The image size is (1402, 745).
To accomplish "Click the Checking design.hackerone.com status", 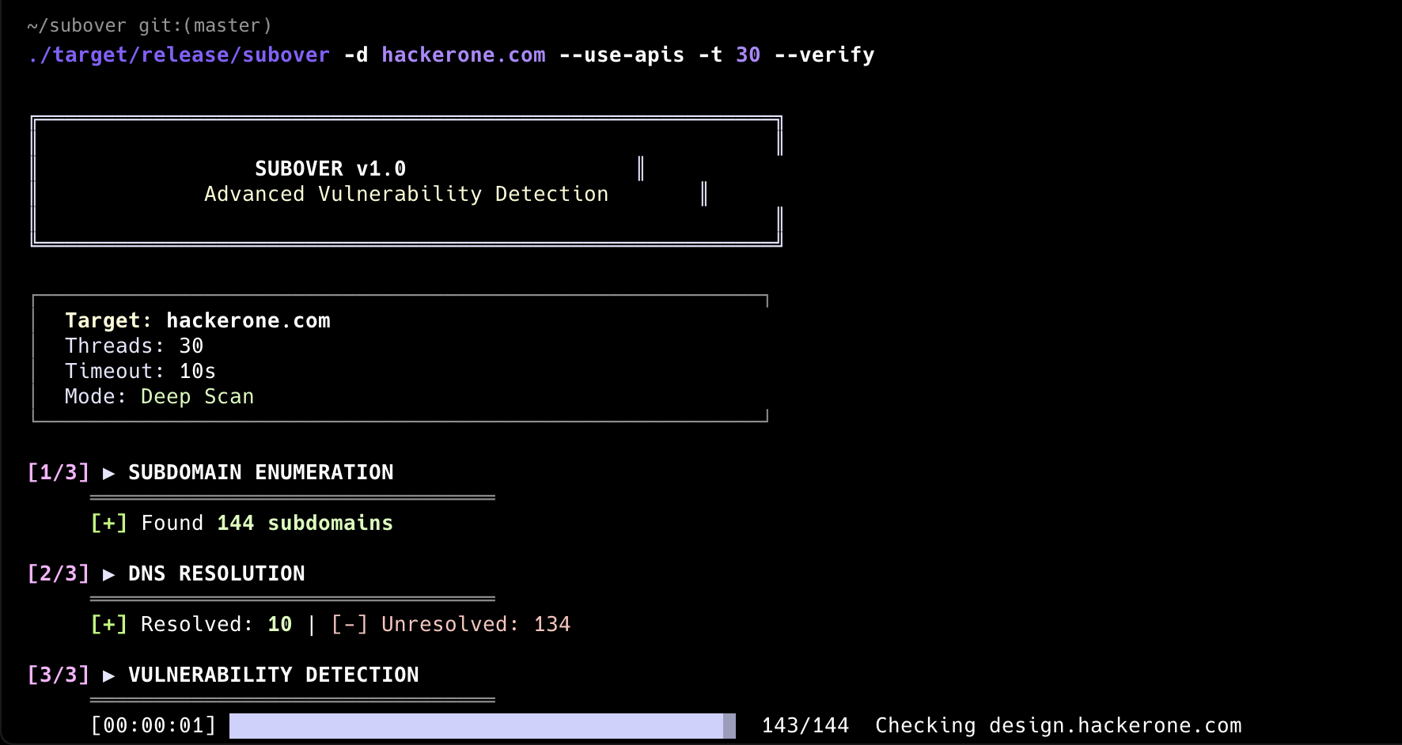I will pos(1059,725).
